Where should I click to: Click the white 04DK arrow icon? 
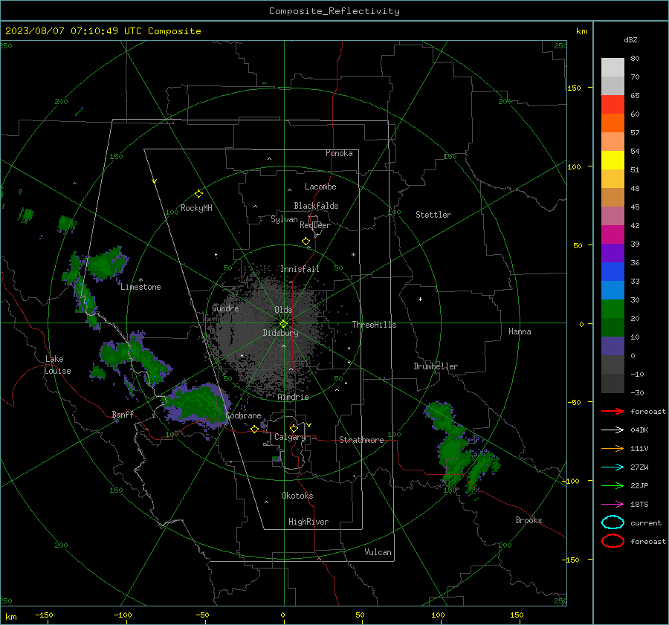pyautogui.click(x=613, y=430)
